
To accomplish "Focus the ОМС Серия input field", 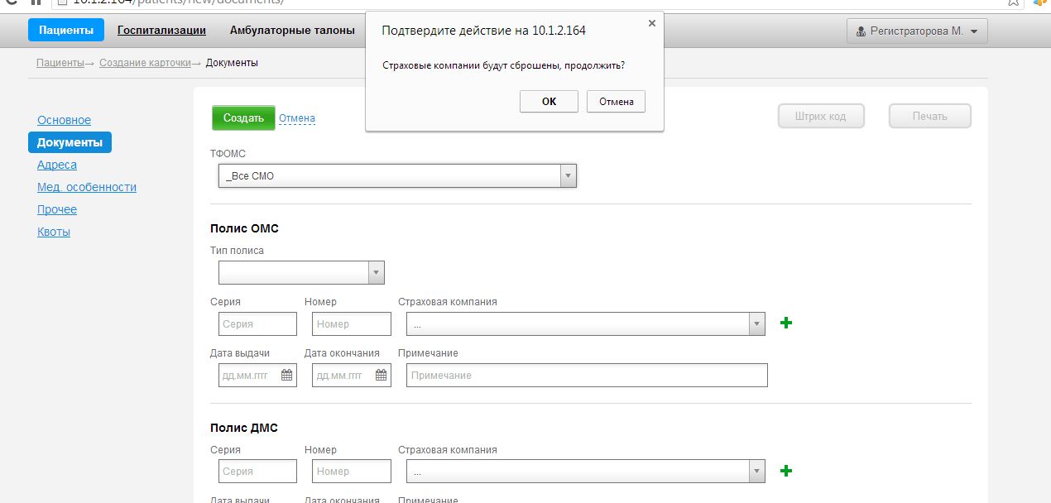I will coord(257,324).
